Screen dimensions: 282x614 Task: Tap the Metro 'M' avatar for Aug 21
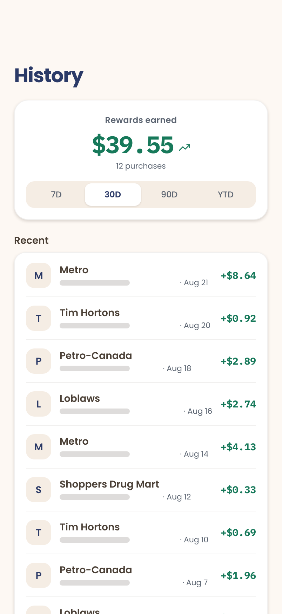[39, 275]
